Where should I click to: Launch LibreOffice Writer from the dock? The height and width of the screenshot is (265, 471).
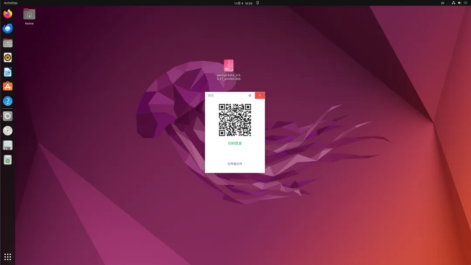pyautogui.click(x=8, y=72)
